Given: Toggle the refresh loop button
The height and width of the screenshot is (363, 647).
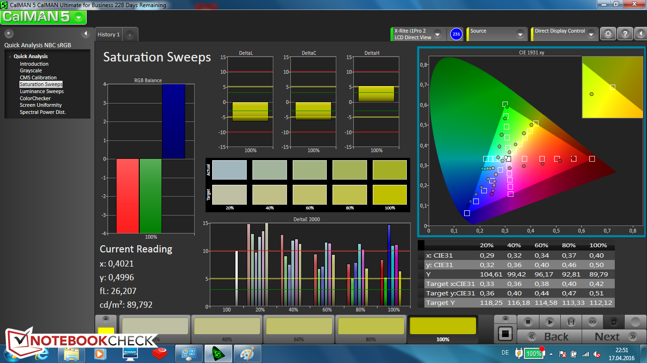Looking at the screenshot, I should point(613,322).
